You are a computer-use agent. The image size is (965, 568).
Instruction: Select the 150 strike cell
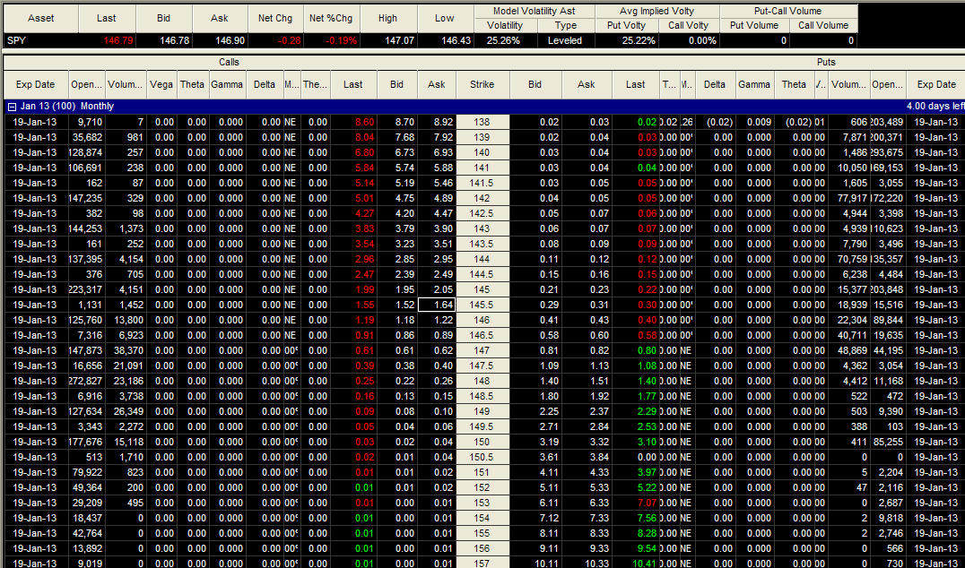click(482, 442)
